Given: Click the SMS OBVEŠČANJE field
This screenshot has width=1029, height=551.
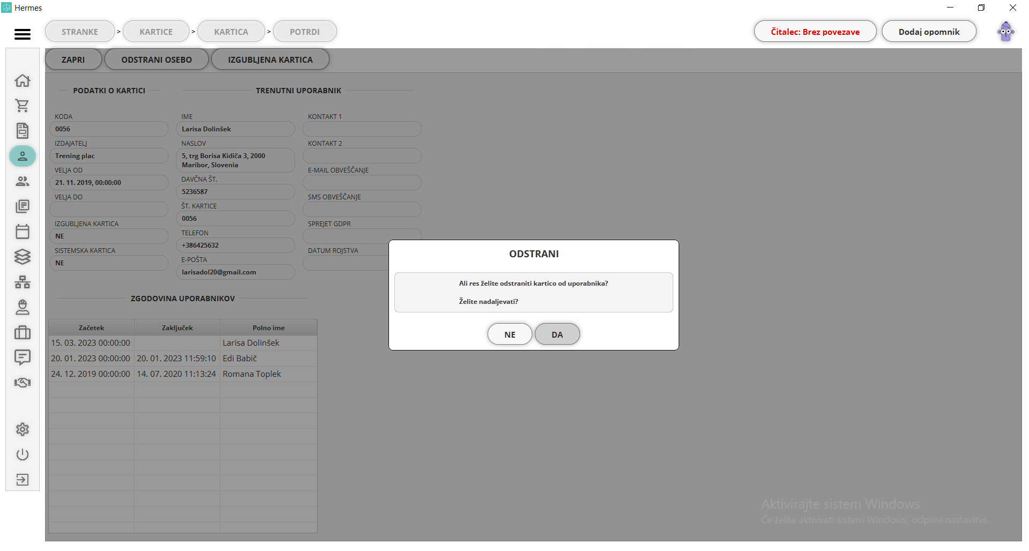Looking at the screenshot, I should (x=362, y=210).
